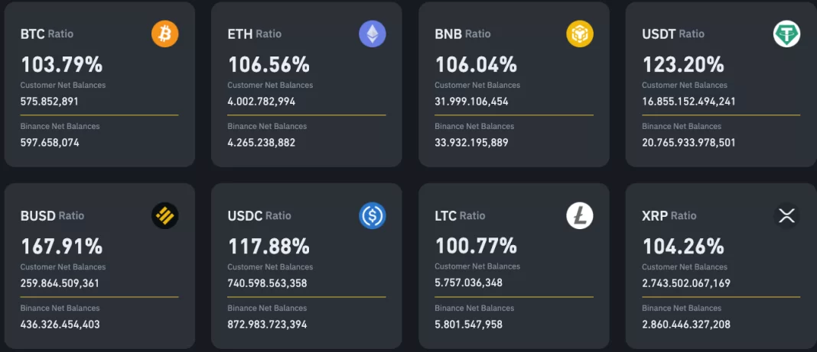This screenshot has width=817, height=352.
Task: Click the LTC ratio value 100.77%
Action: (476, 247)
